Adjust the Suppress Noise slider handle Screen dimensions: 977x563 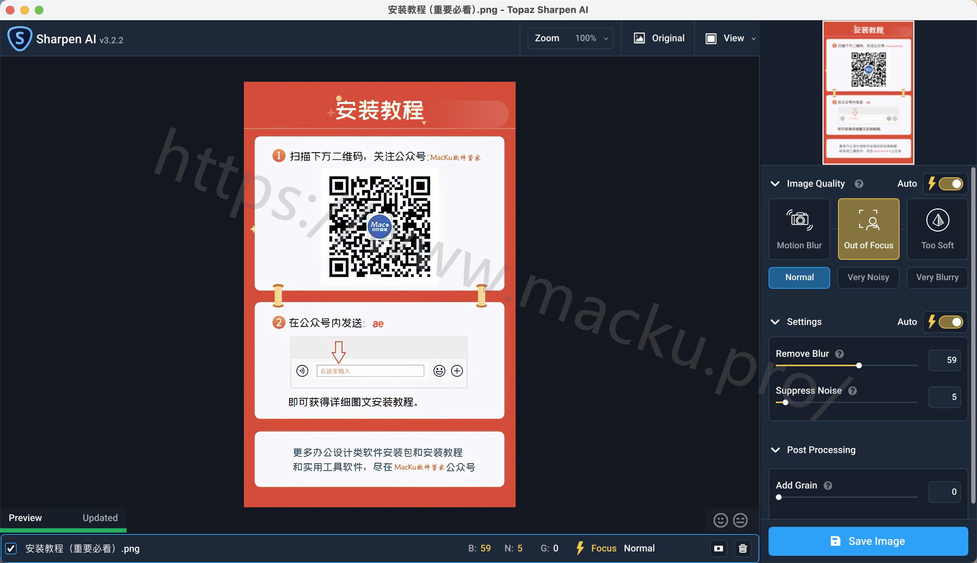pos(785,402)
